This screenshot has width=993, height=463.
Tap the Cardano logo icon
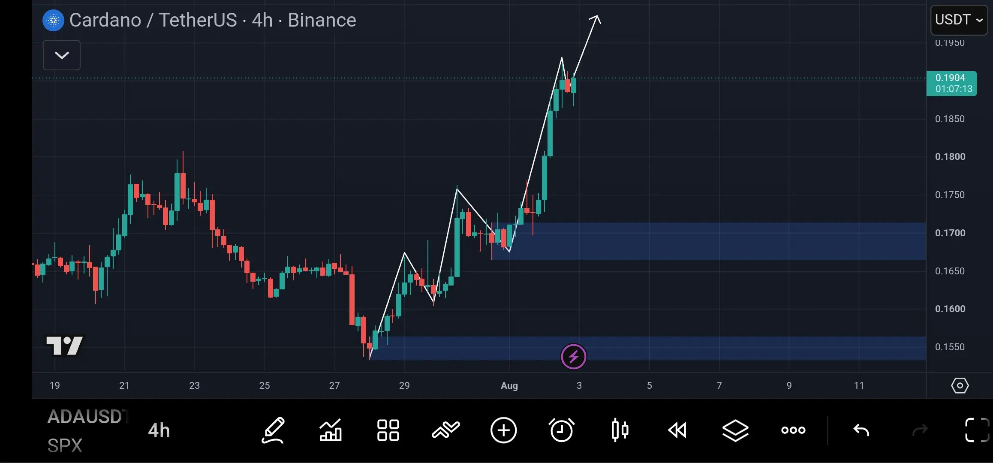click(54, 20)
